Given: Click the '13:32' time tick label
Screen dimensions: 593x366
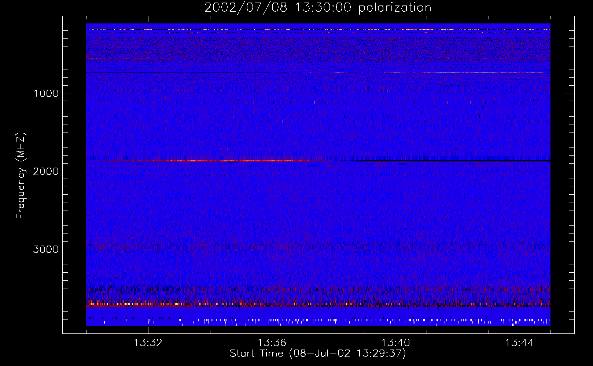Looking at the screenshot, I should pyautogui.click(x=148, y=343).
